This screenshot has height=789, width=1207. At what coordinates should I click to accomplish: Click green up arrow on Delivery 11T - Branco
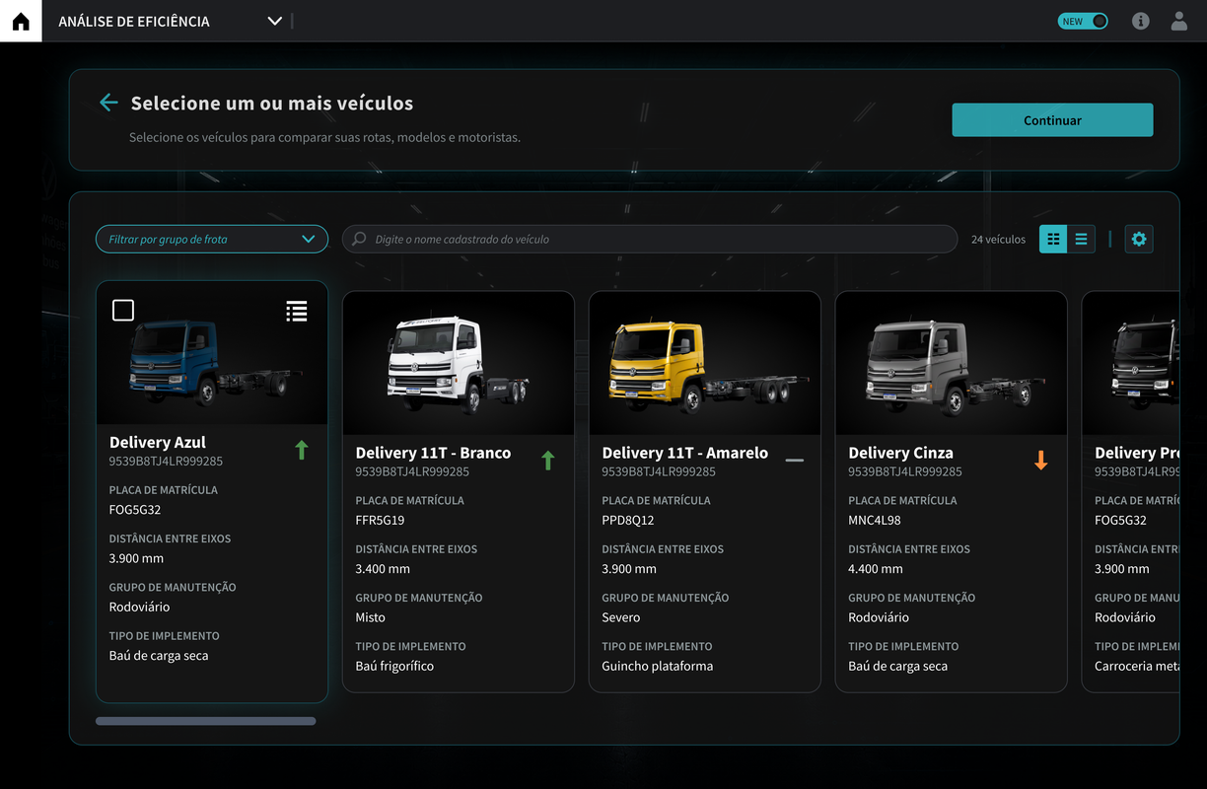pos(548,460)
